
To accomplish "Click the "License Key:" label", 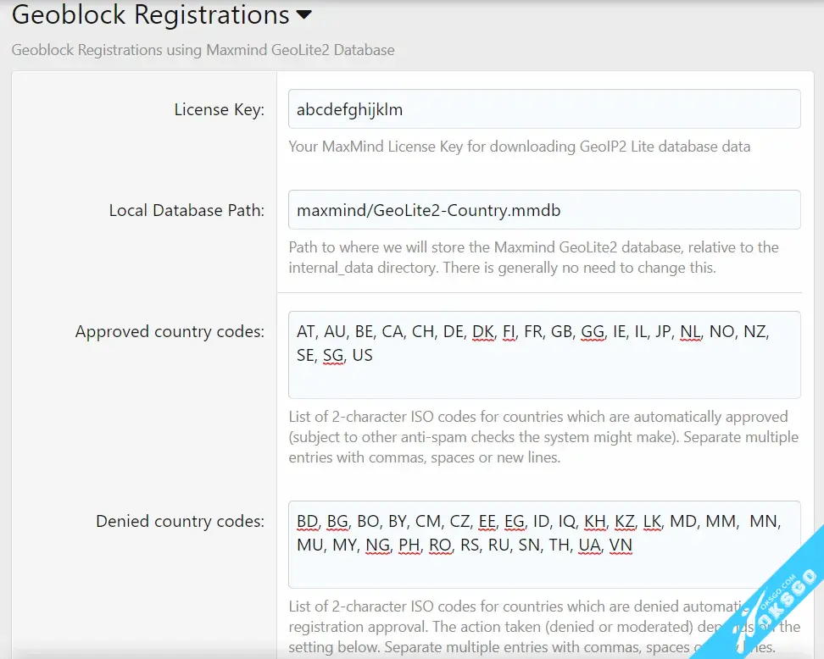I will pyautogui.click(x=219, y=109).
